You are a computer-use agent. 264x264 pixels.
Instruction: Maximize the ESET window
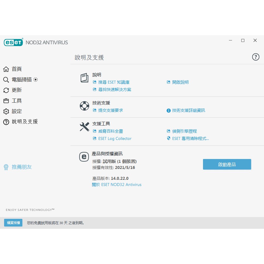(243, 40)
